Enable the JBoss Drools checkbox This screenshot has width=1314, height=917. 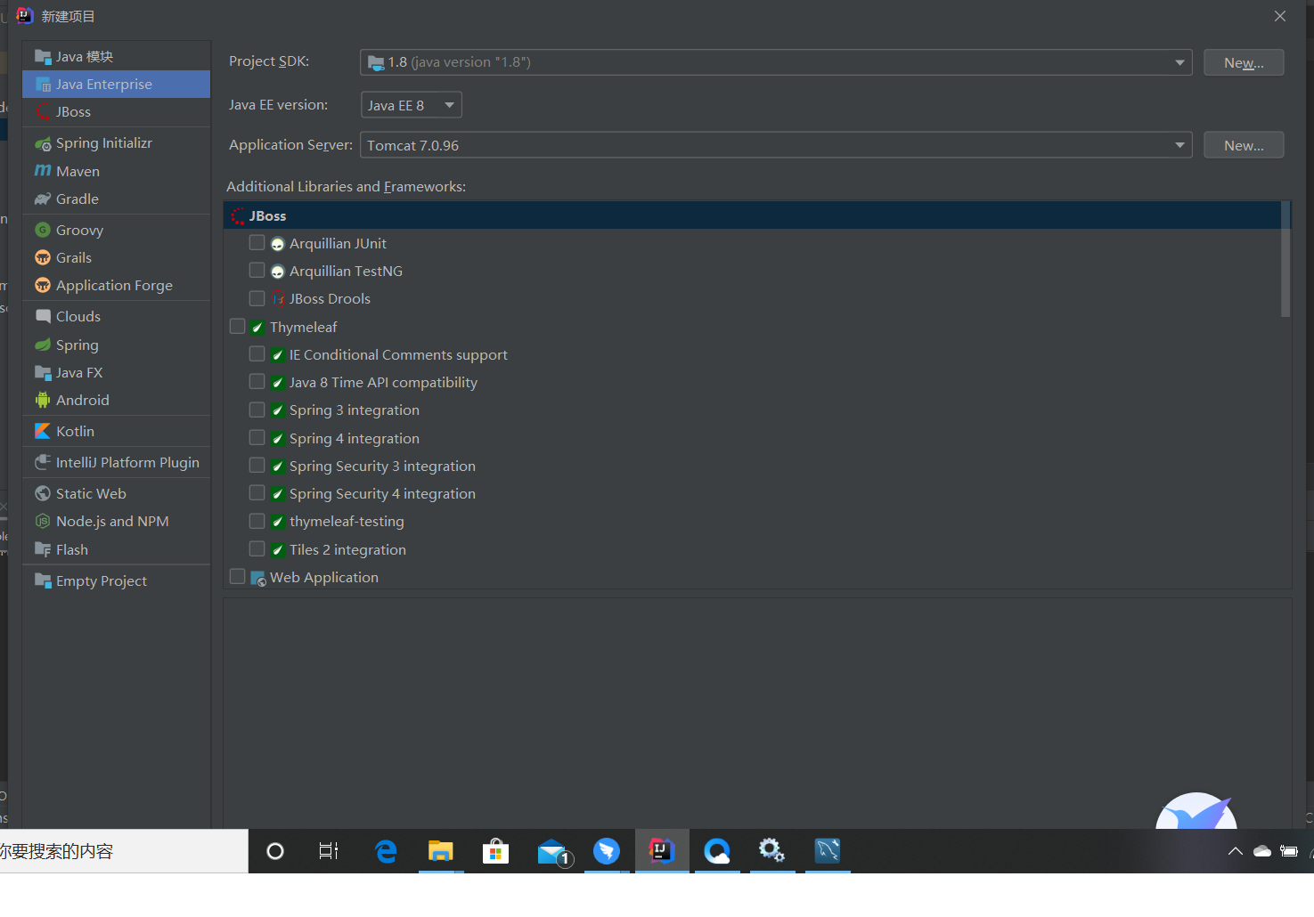pos(257,298)
